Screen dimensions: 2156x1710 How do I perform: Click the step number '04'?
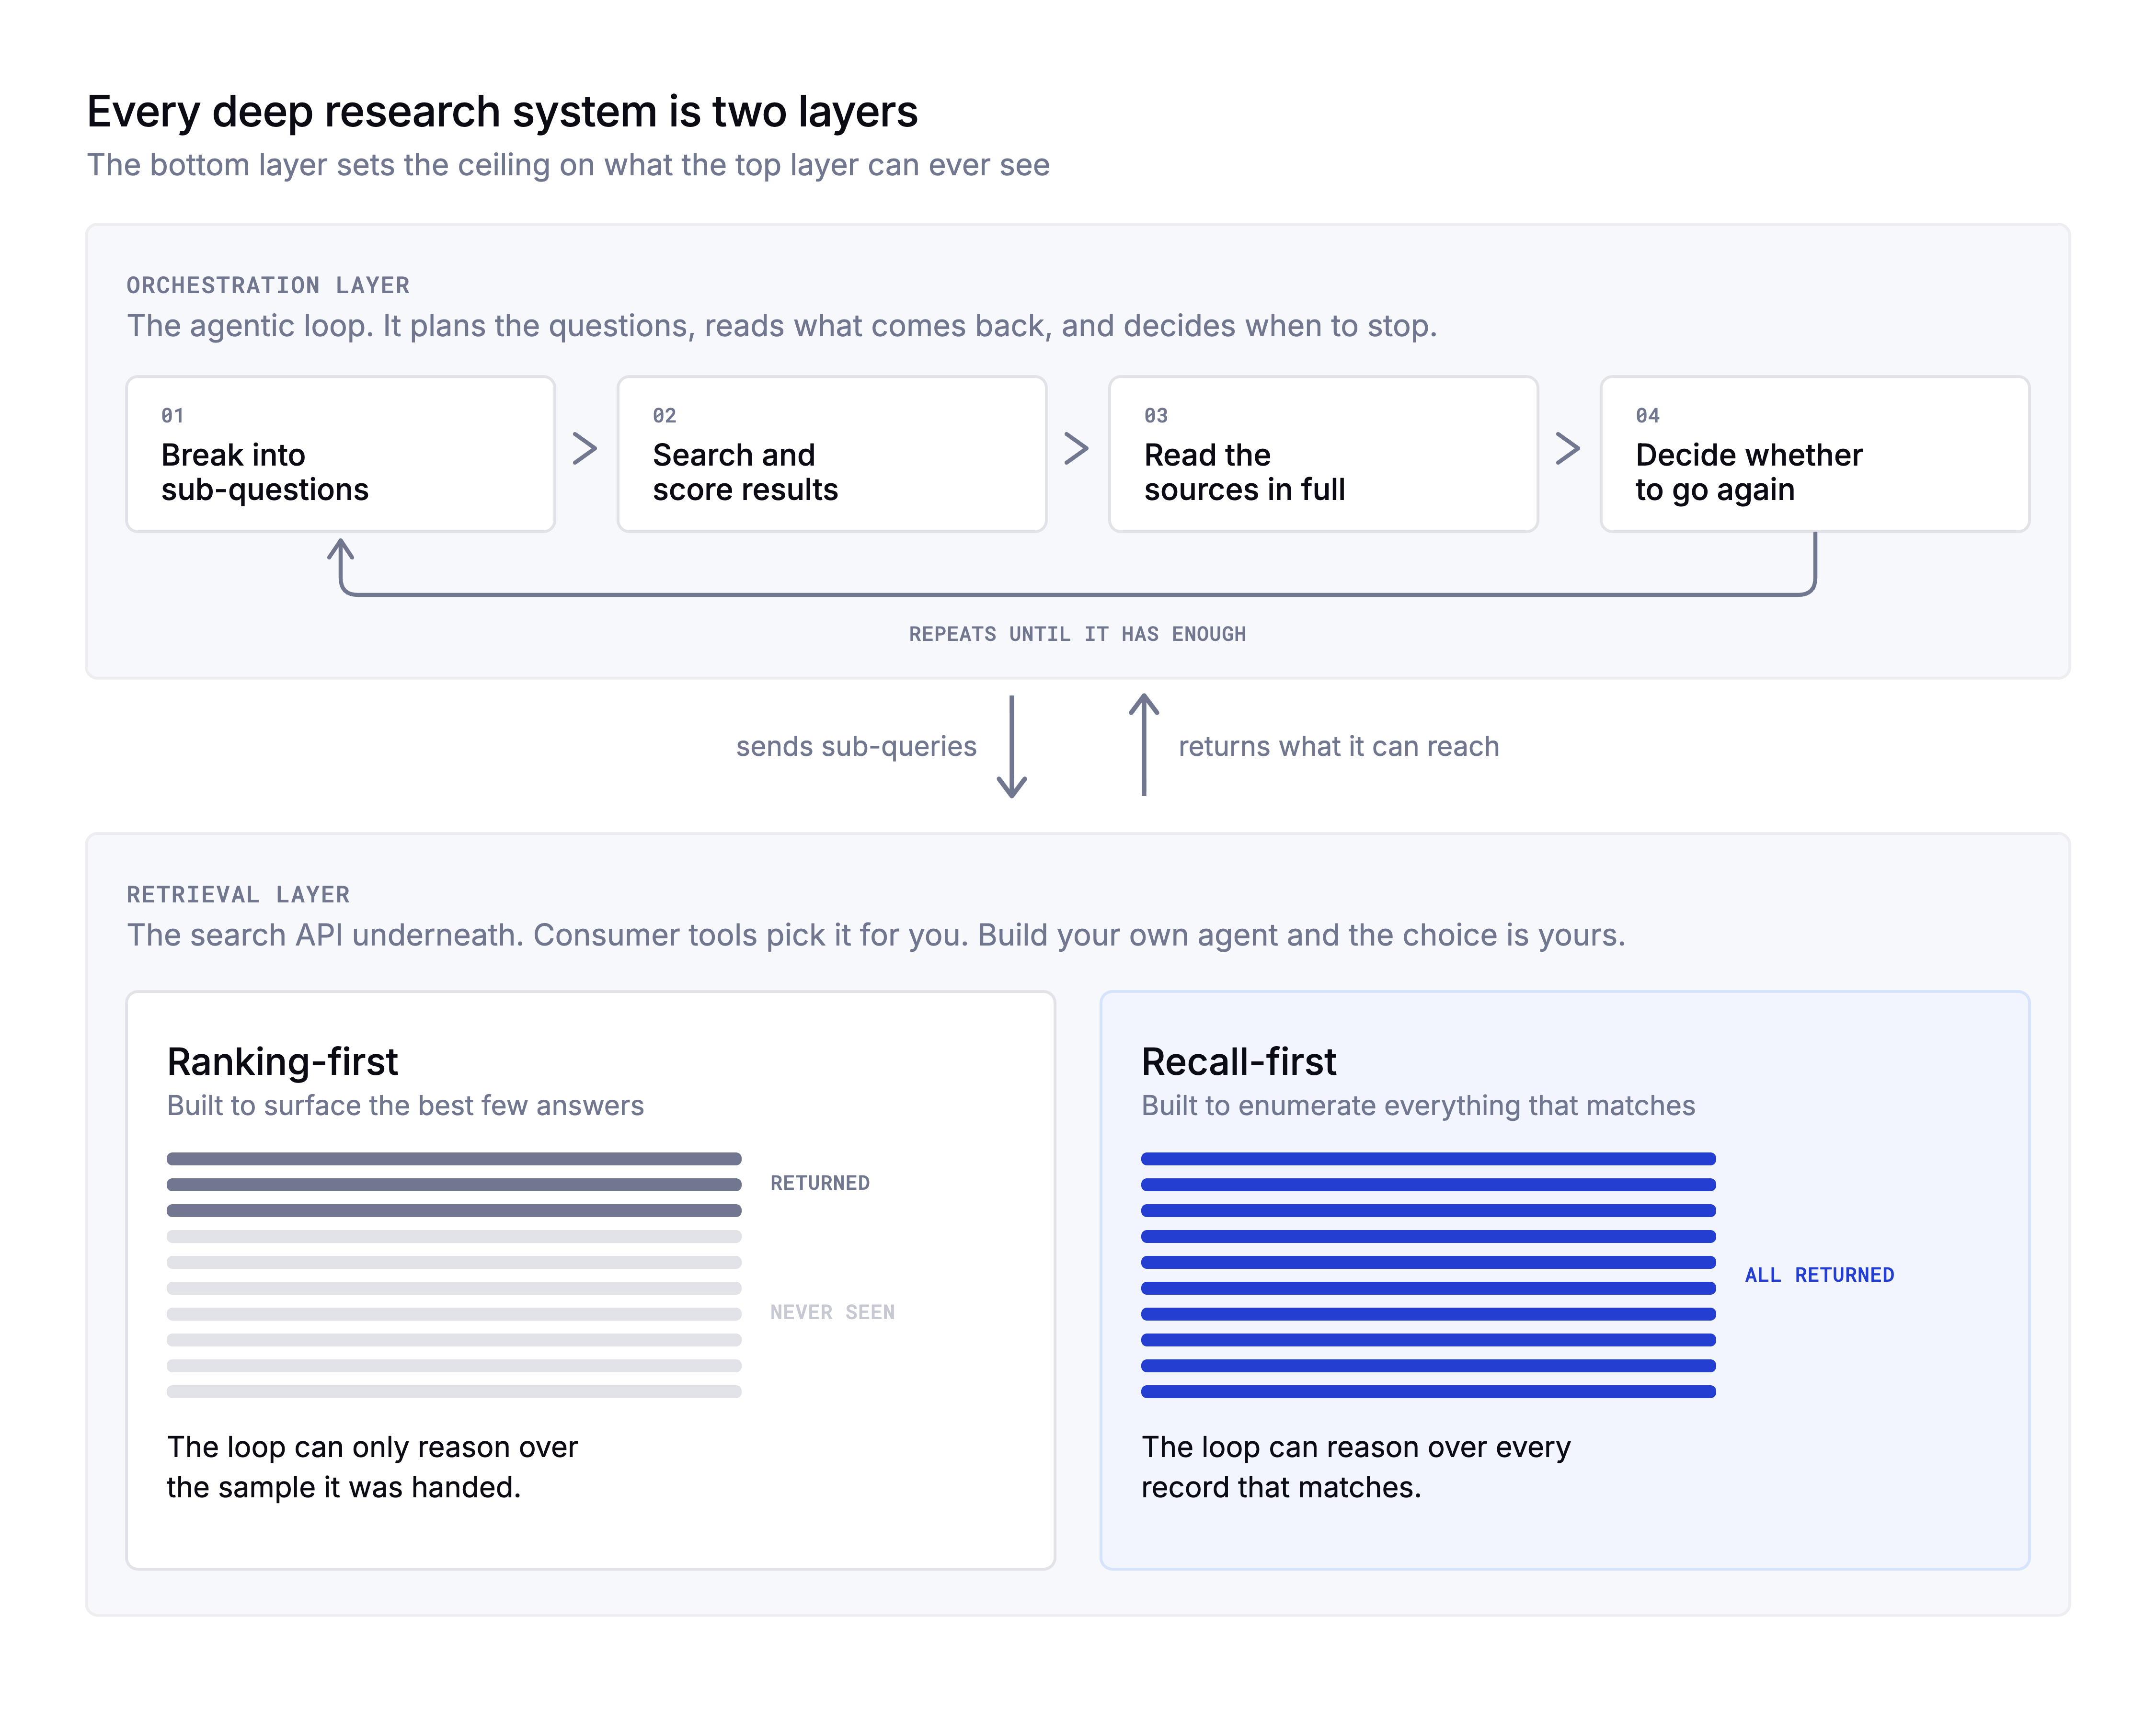click(1648, 415)
